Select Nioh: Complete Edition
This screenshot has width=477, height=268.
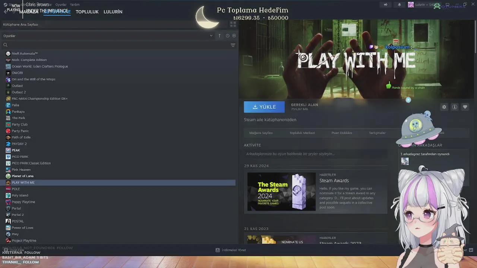click(29, 60)
